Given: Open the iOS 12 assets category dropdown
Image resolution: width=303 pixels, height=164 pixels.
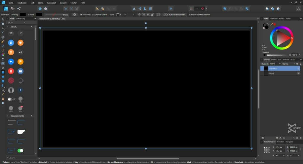Looking at the screenshot, I should (x=16, y=22).
